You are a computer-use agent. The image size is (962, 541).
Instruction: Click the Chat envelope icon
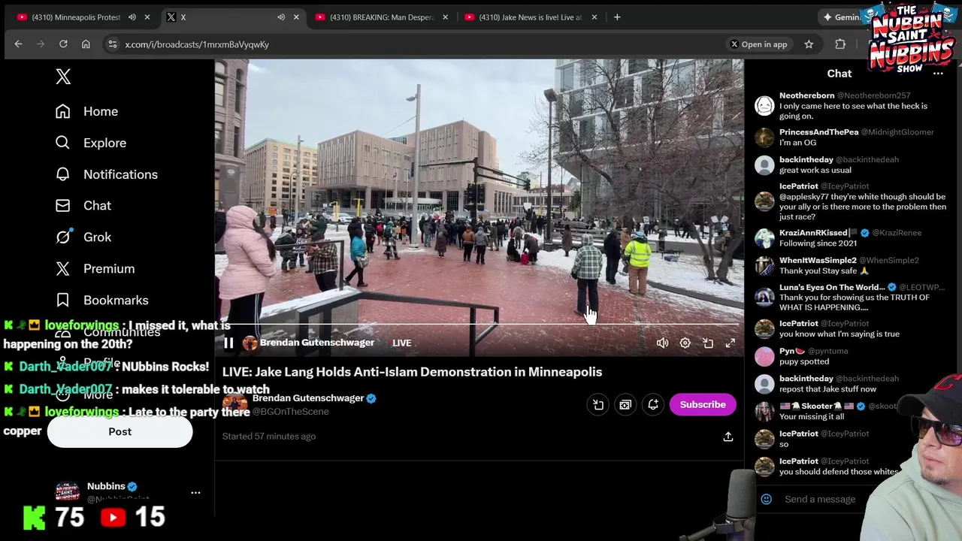[x=62, y=206]
